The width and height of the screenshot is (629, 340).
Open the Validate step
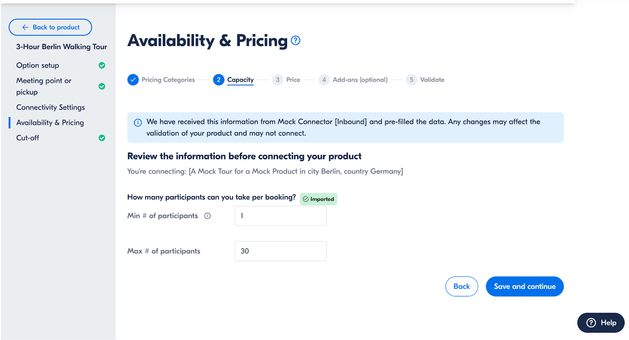point(425,80)
